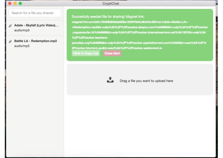Click 'Drag a file you want to upload here' text
This screenshot has height=158, width=223.
[x=146, y=81]
